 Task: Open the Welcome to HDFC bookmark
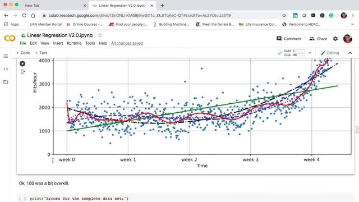[x=301, y=24]
